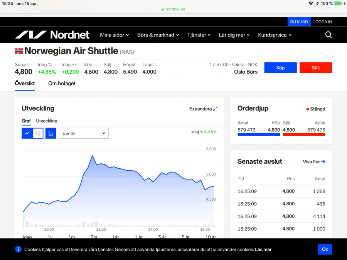The height and width of the screenshot is (260, 347).
Task: Click the trade row with Antal 1 000
Action: 281,229
